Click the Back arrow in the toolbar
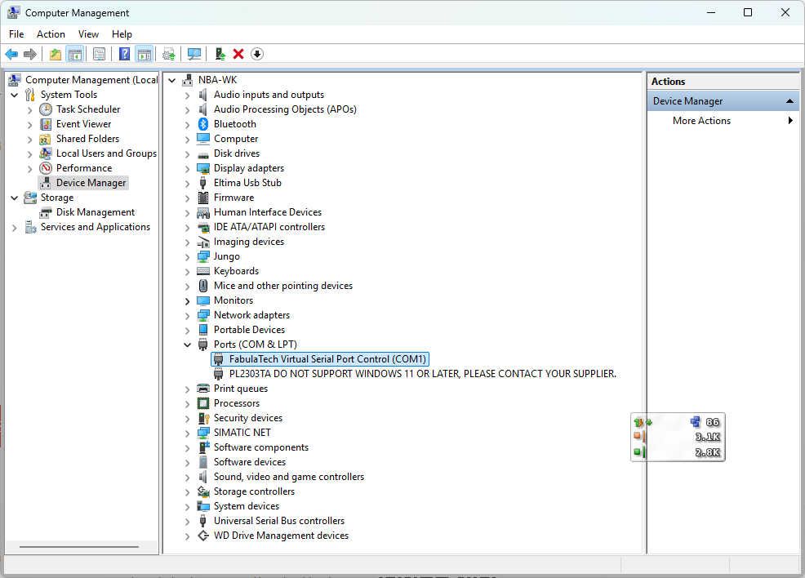 pos(11,54)
